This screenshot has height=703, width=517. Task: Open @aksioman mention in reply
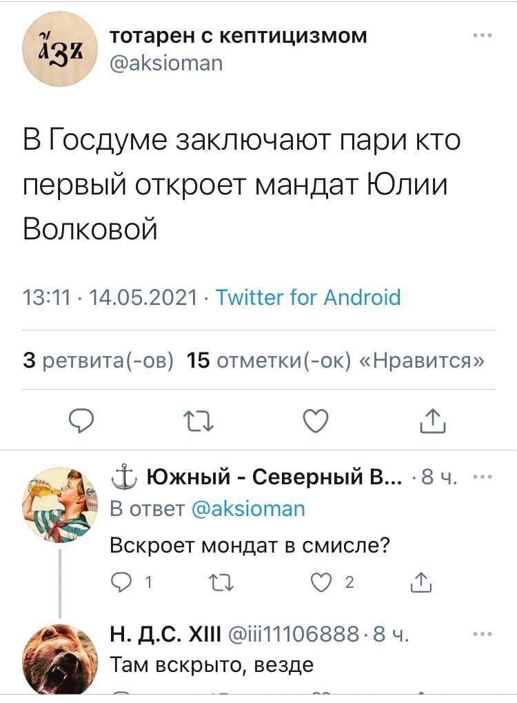pos(248,509)
